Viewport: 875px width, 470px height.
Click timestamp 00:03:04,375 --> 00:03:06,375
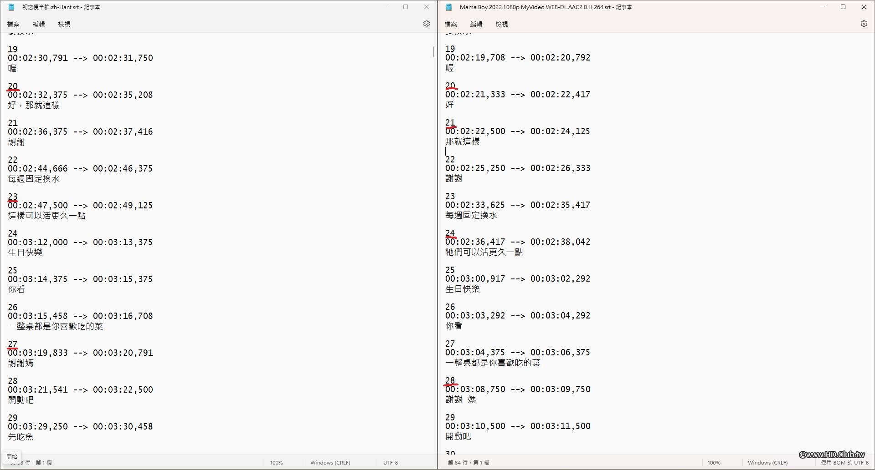[x=518, y=353]
